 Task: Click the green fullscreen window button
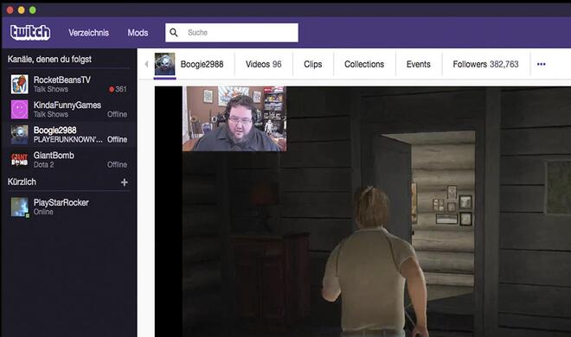tap(32, 10)
